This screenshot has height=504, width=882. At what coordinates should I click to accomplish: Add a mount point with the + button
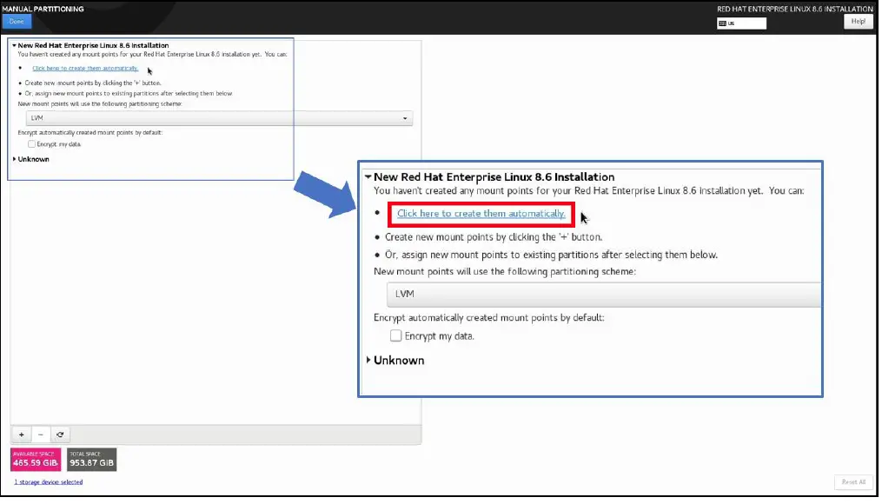[x=22, y=434]
